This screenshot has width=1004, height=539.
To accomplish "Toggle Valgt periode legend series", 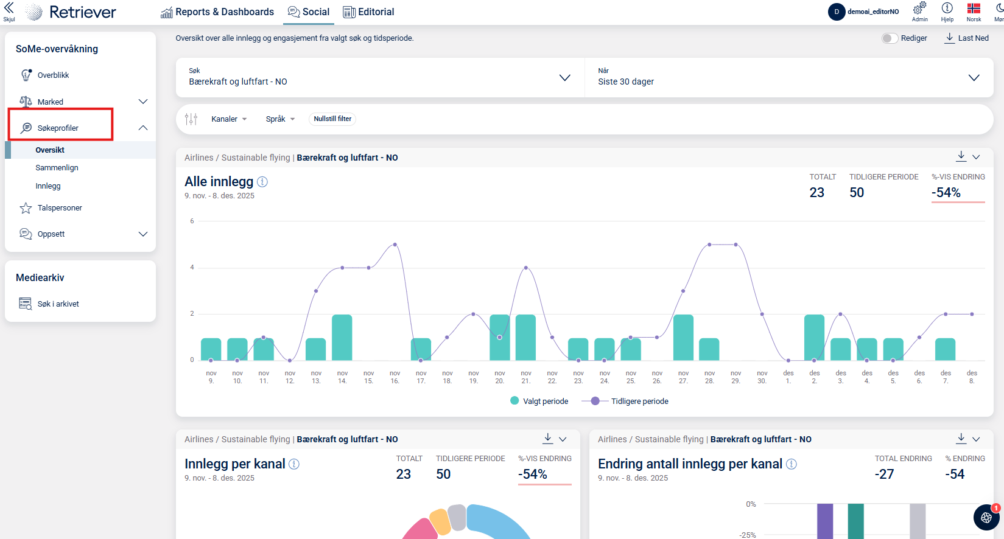I will (x=539, y=402).
